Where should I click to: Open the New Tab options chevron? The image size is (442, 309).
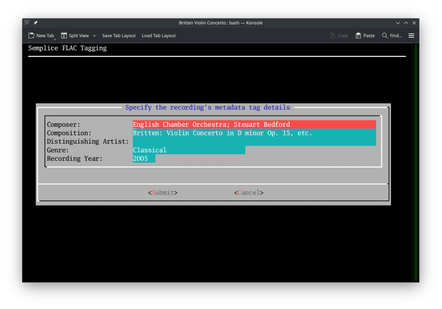[x=55, y=39]
